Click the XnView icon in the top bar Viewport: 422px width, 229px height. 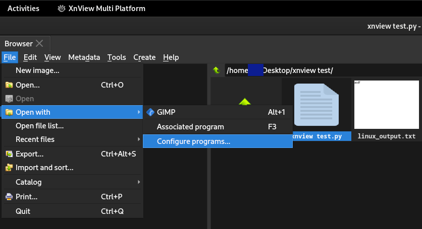[x=62, y=9]
